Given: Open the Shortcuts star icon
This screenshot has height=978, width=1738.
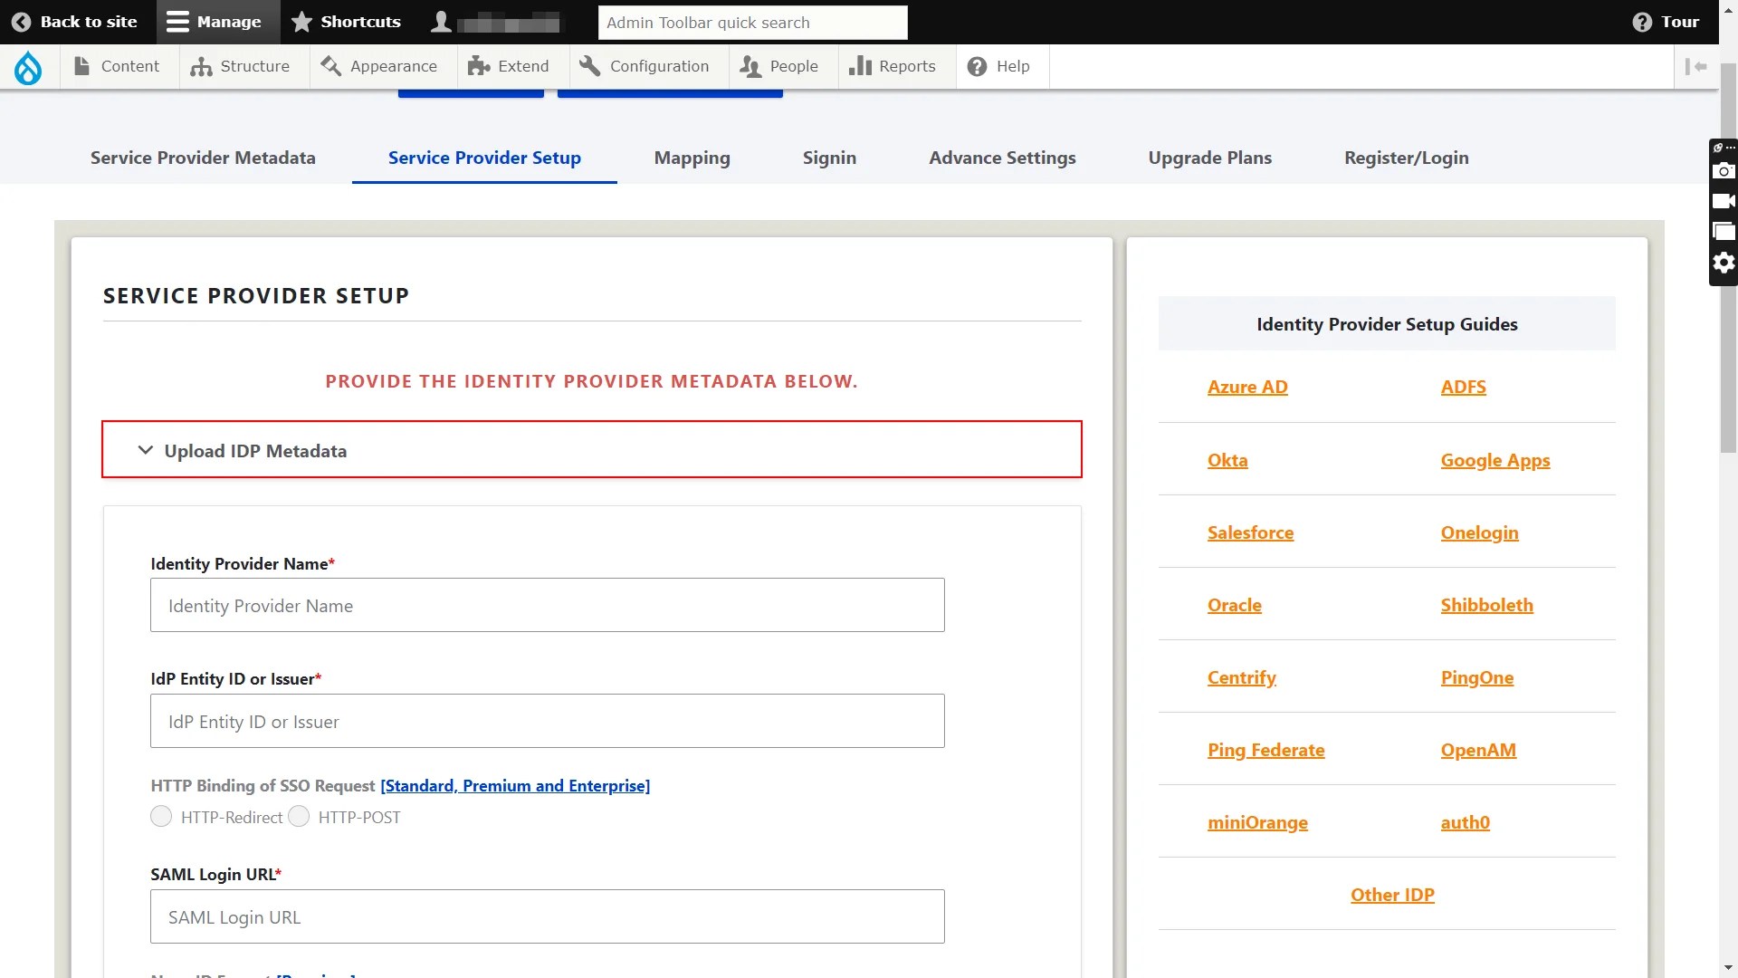Looking at the screenshot, I should (301, 21).
